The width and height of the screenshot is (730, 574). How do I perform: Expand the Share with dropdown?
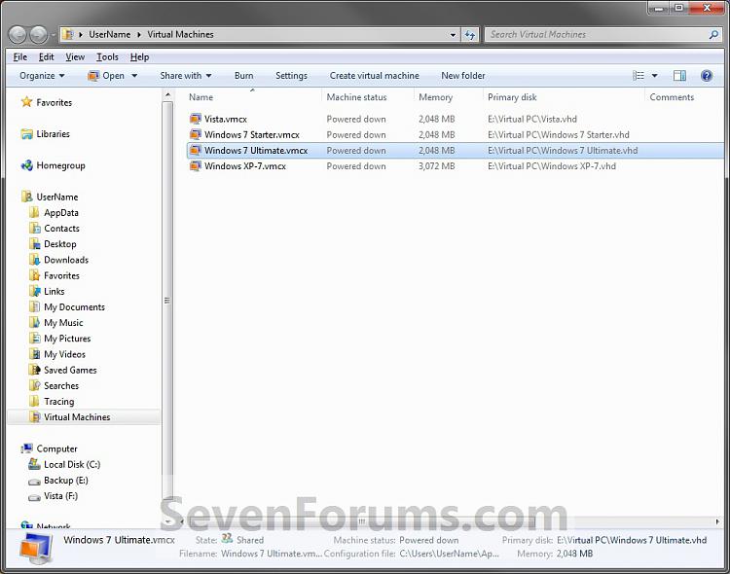click(x=185, y=76)
